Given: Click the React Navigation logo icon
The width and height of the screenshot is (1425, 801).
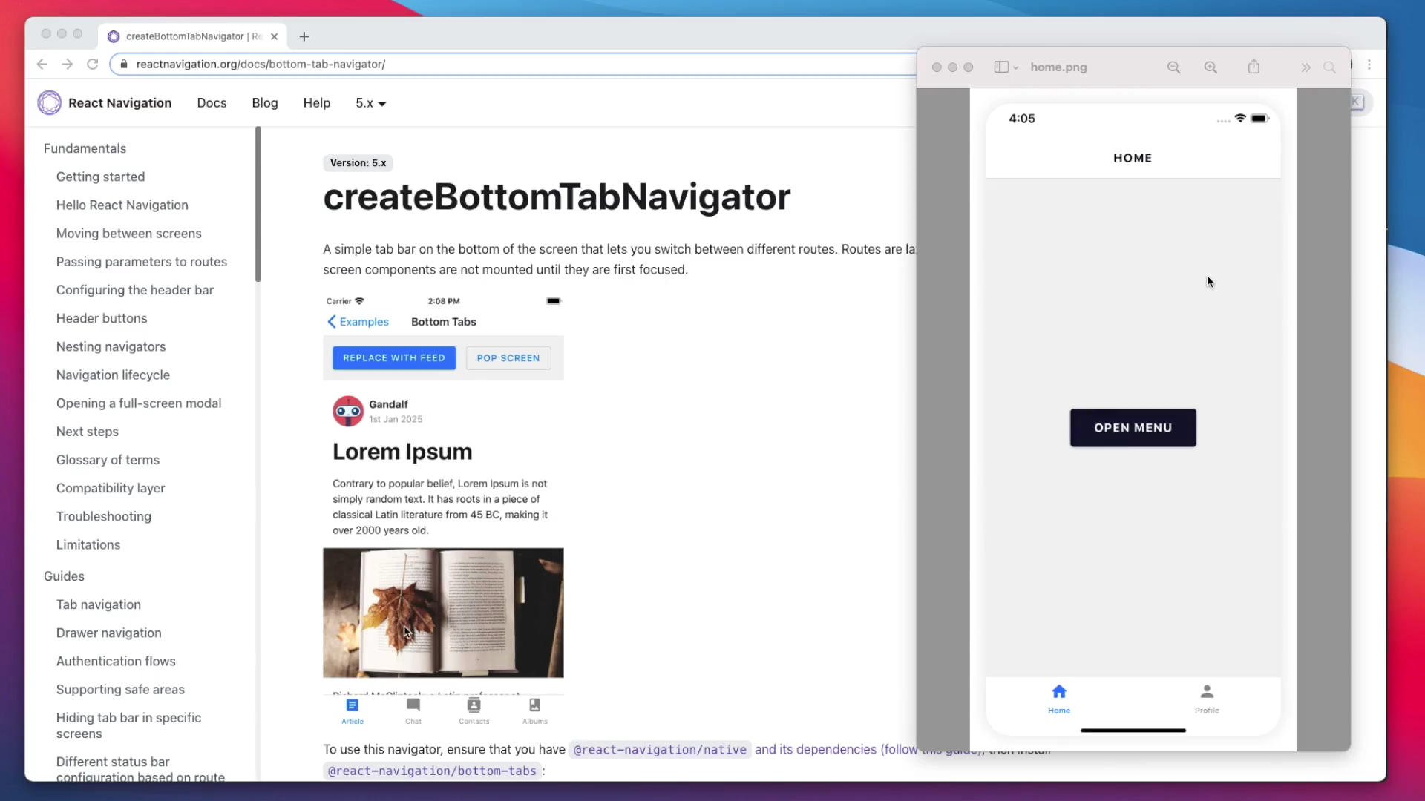Looking at the screenshot, I should click(49, 102).
